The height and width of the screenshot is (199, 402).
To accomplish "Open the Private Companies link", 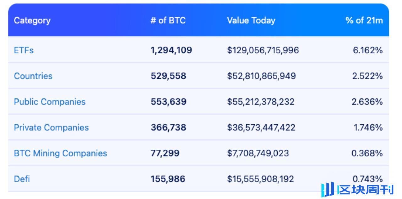I will point(51,127).
